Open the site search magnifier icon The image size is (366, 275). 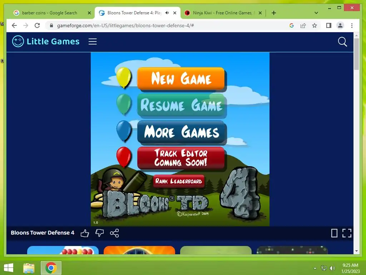click(x=342, y=42)
